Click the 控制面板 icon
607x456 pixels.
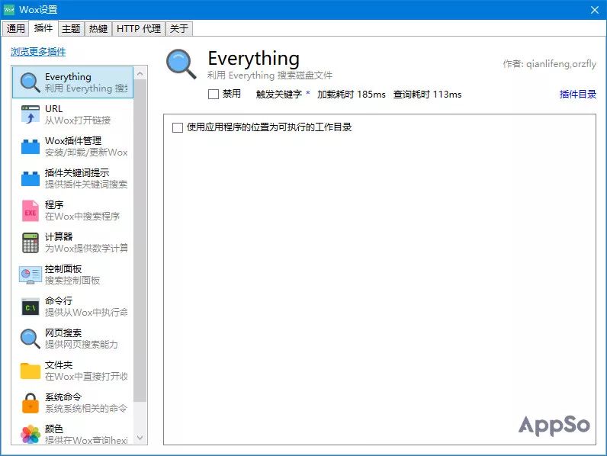(31, 275)
